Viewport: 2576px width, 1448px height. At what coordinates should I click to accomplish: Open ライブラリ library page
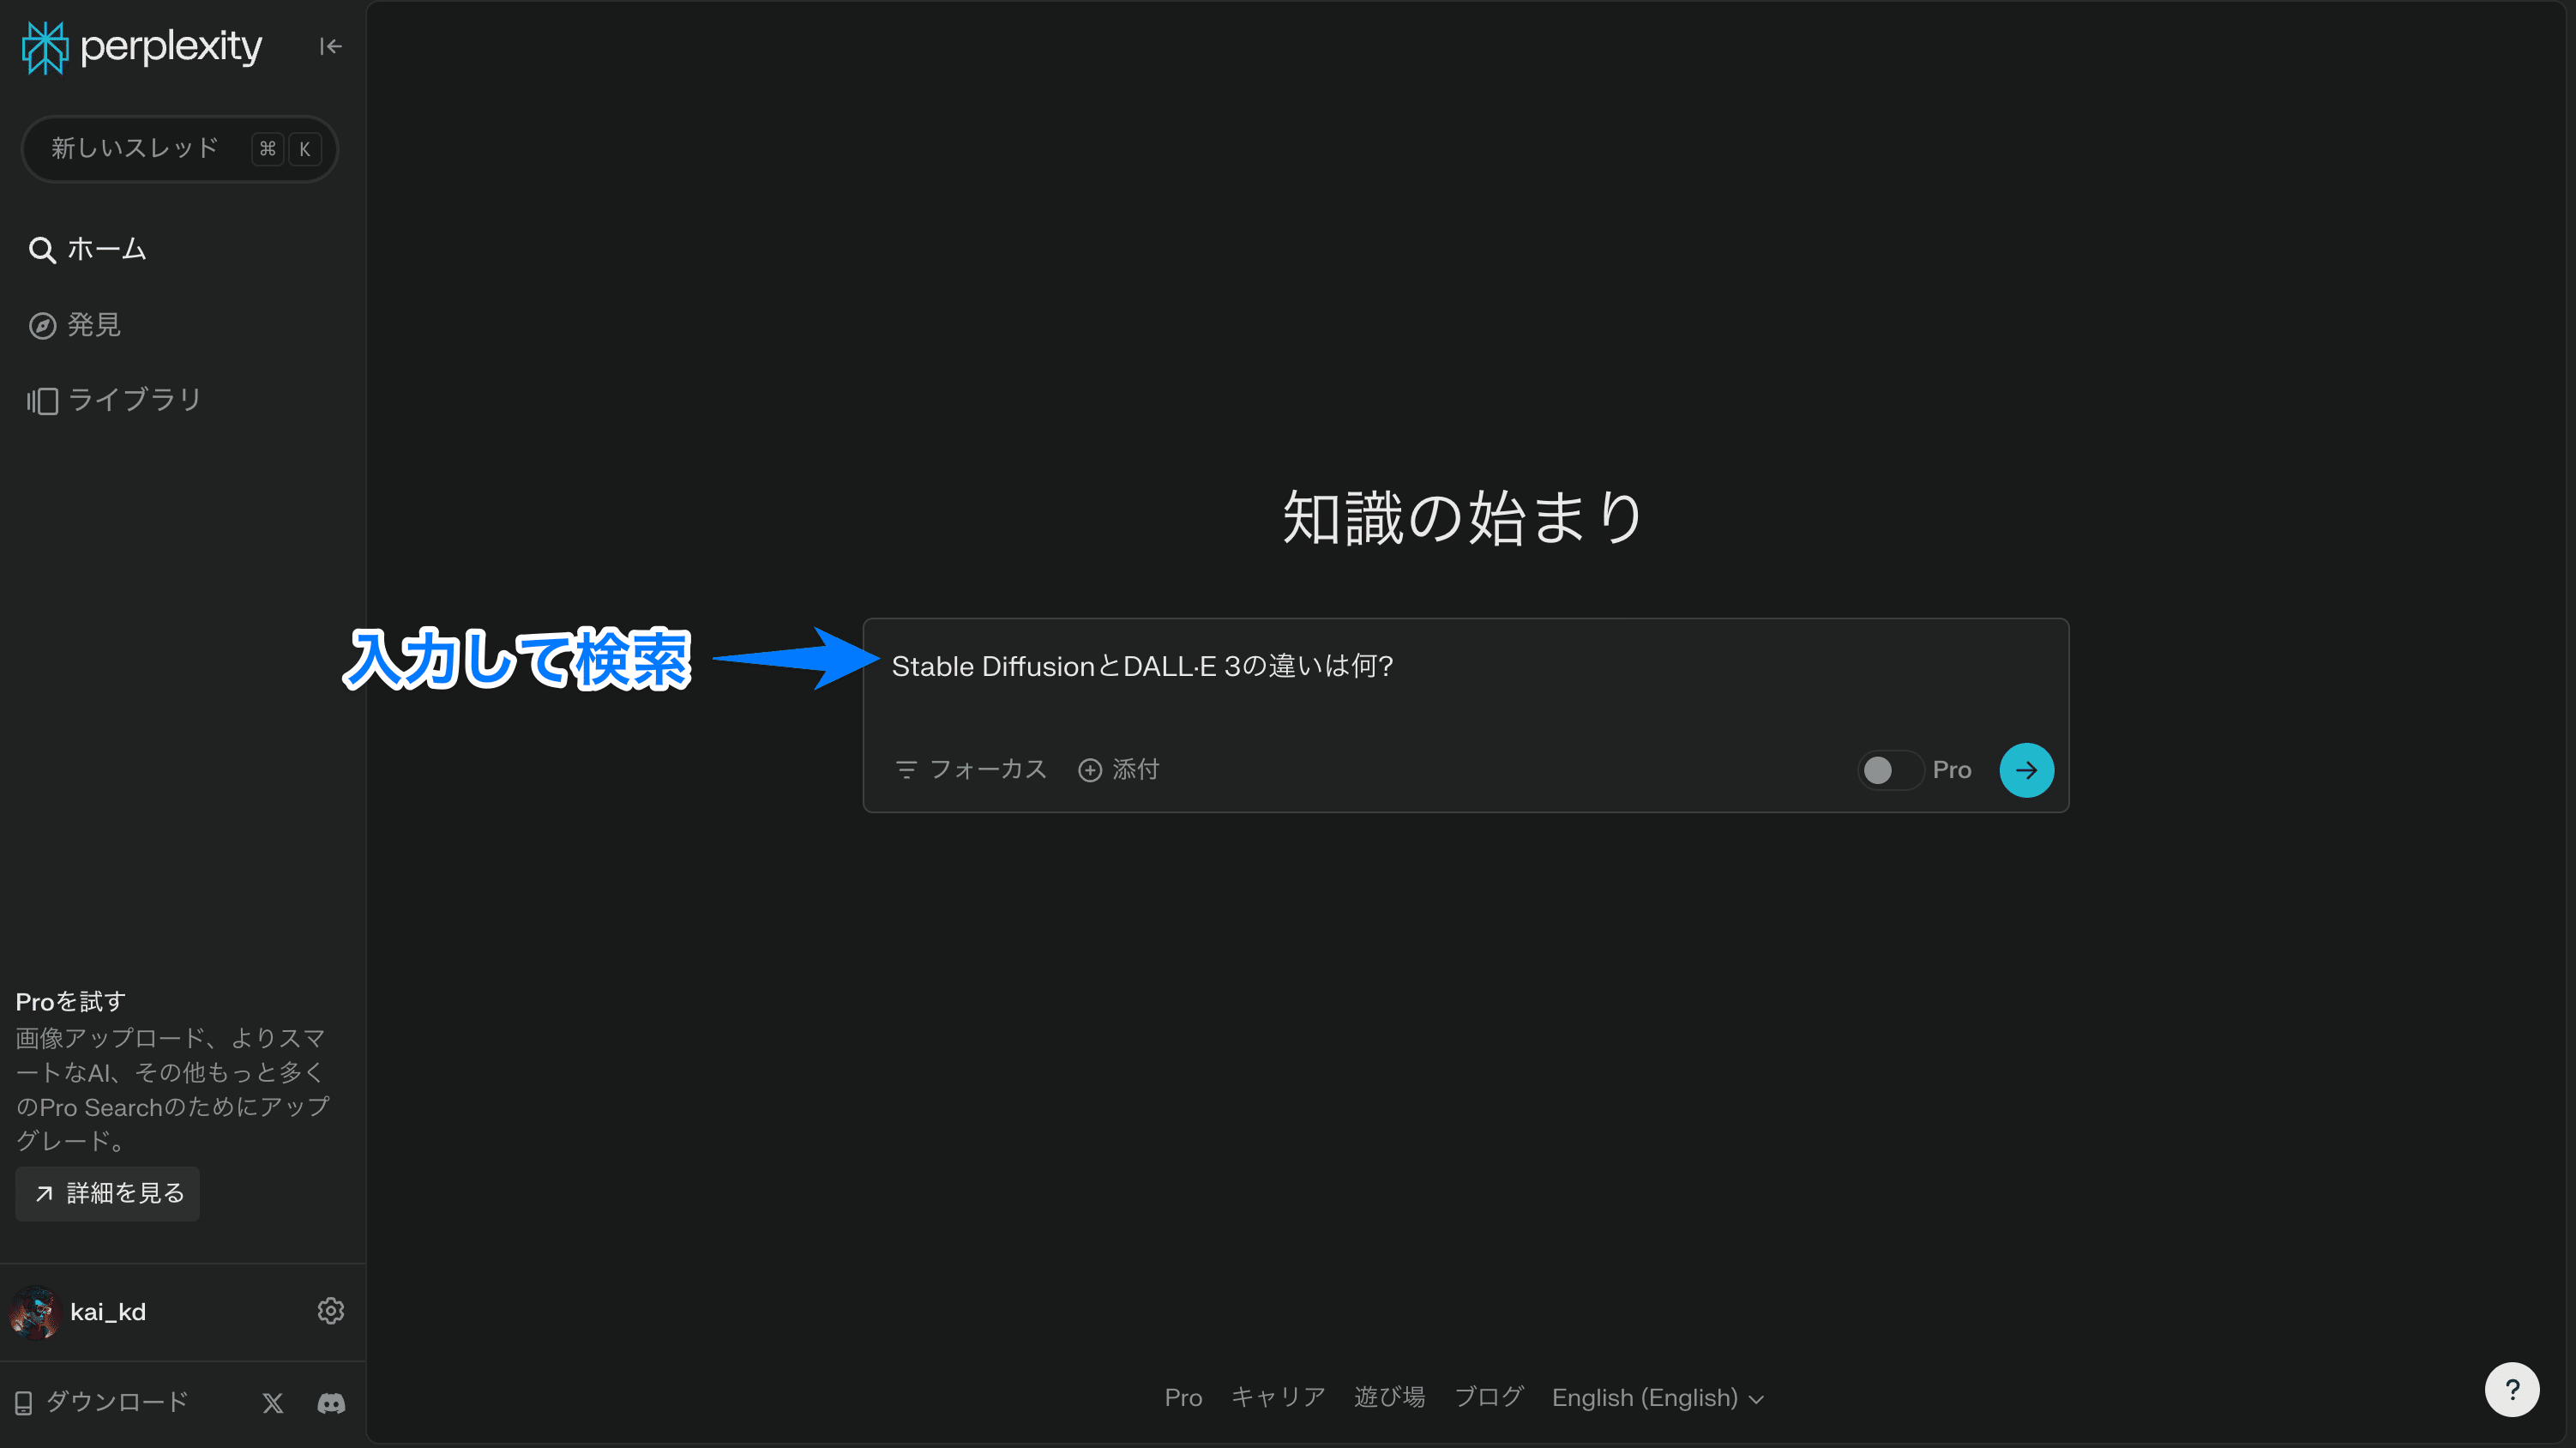point(115,401)
